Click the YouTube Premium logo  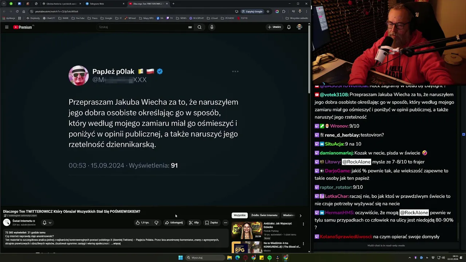click(x=23, y=27)
